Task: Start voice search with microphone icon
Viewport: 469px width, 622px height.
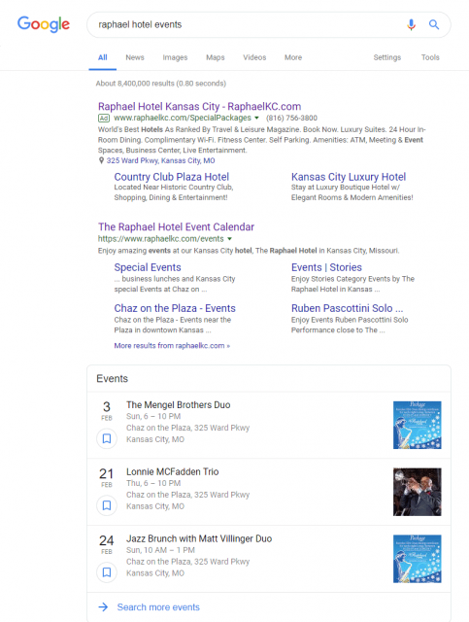Action: pyautogui.click(x=411, y=24)
